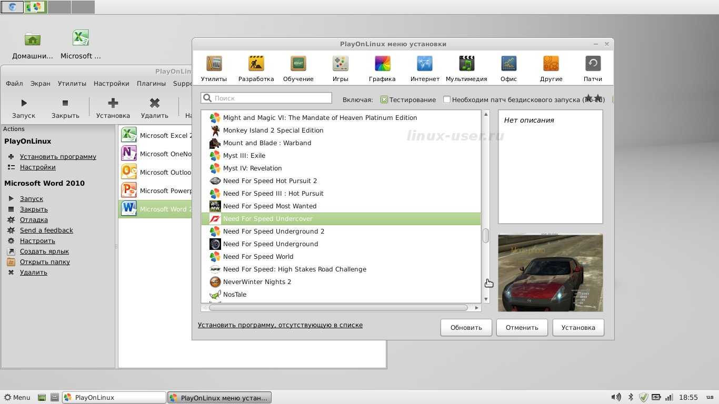Click the Установка button in install dialog
This screenshot has height=404, width=719.
click(578, 327)
